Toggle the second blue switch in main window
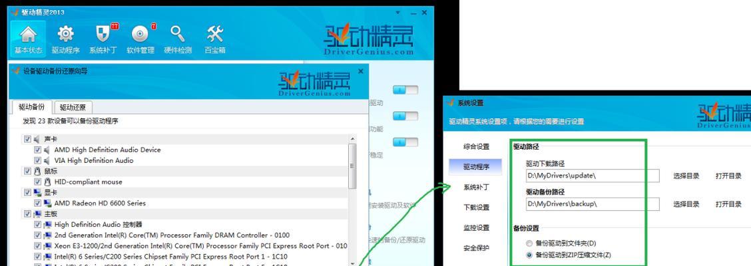 click(x=405, y=116)
